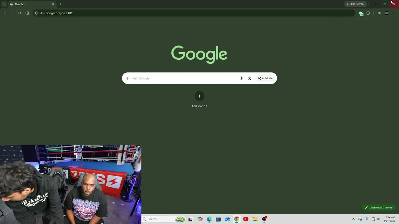The image size is (399, 224).
Task: Click the Chrome taskbar icon
Action: [237, 219]
